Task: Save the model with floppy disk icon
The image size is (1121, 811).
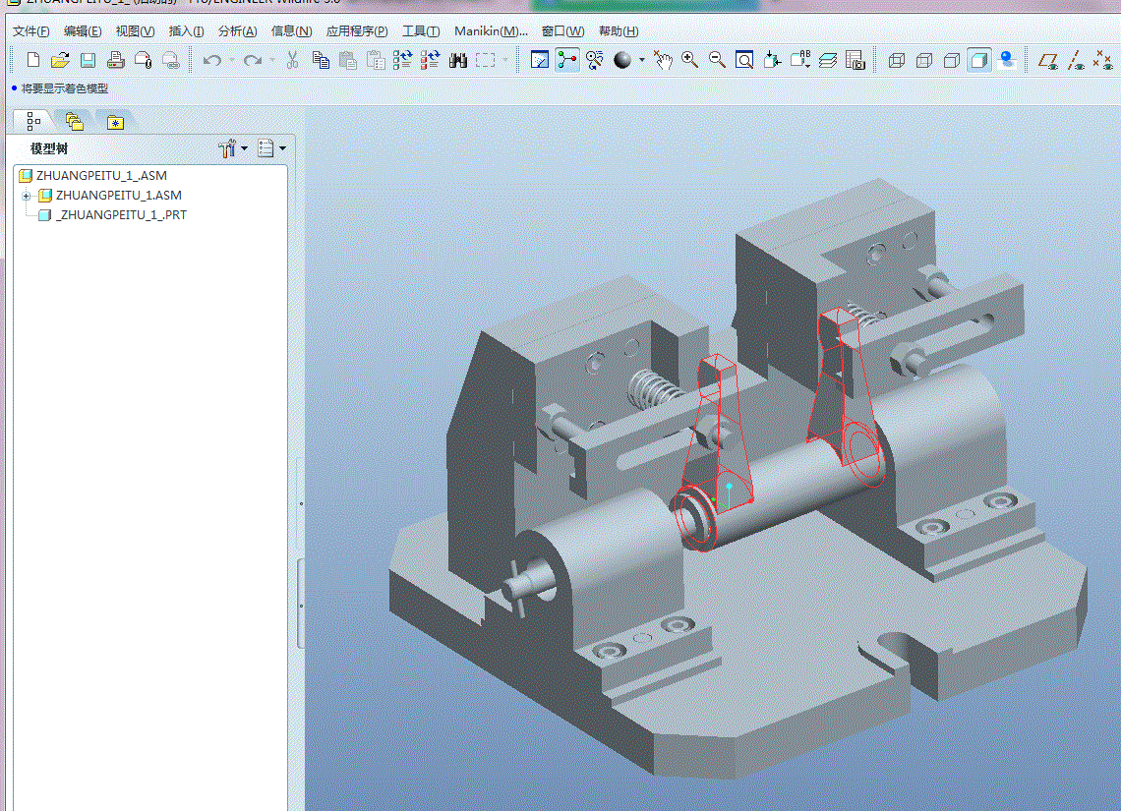Action: click(88, 60)
